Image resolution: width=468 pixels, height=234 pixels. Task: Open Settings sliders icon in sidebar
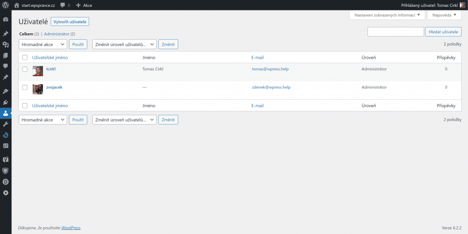5,146
